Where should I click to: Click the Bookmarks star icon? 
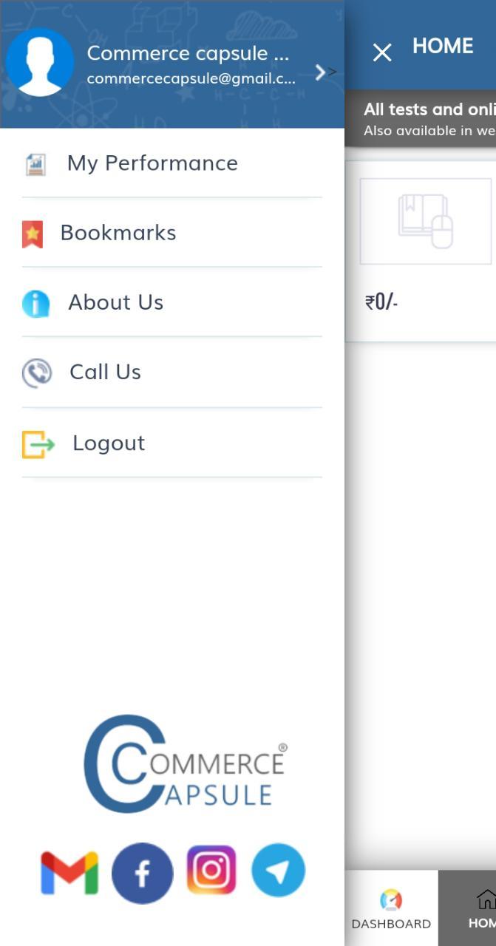tap(33, 234)
